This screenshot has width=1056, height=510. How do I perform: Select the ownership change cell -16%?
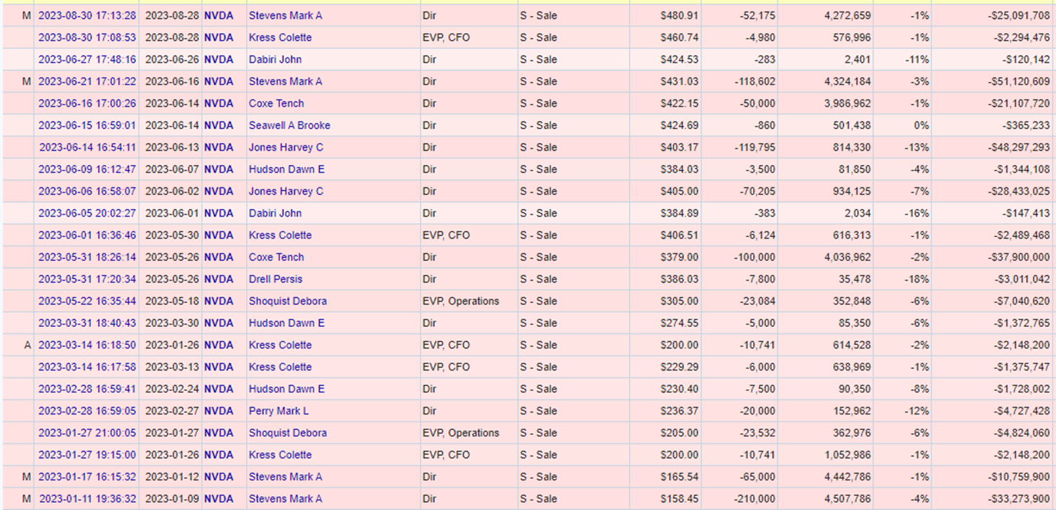pyautogui.click(x=916, y=213)
